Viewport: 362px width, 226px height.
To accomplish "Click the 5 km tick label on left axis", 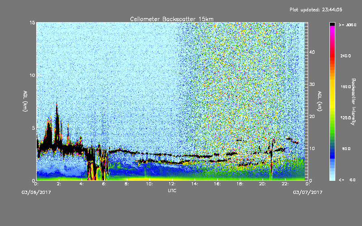I will point(33,128).
